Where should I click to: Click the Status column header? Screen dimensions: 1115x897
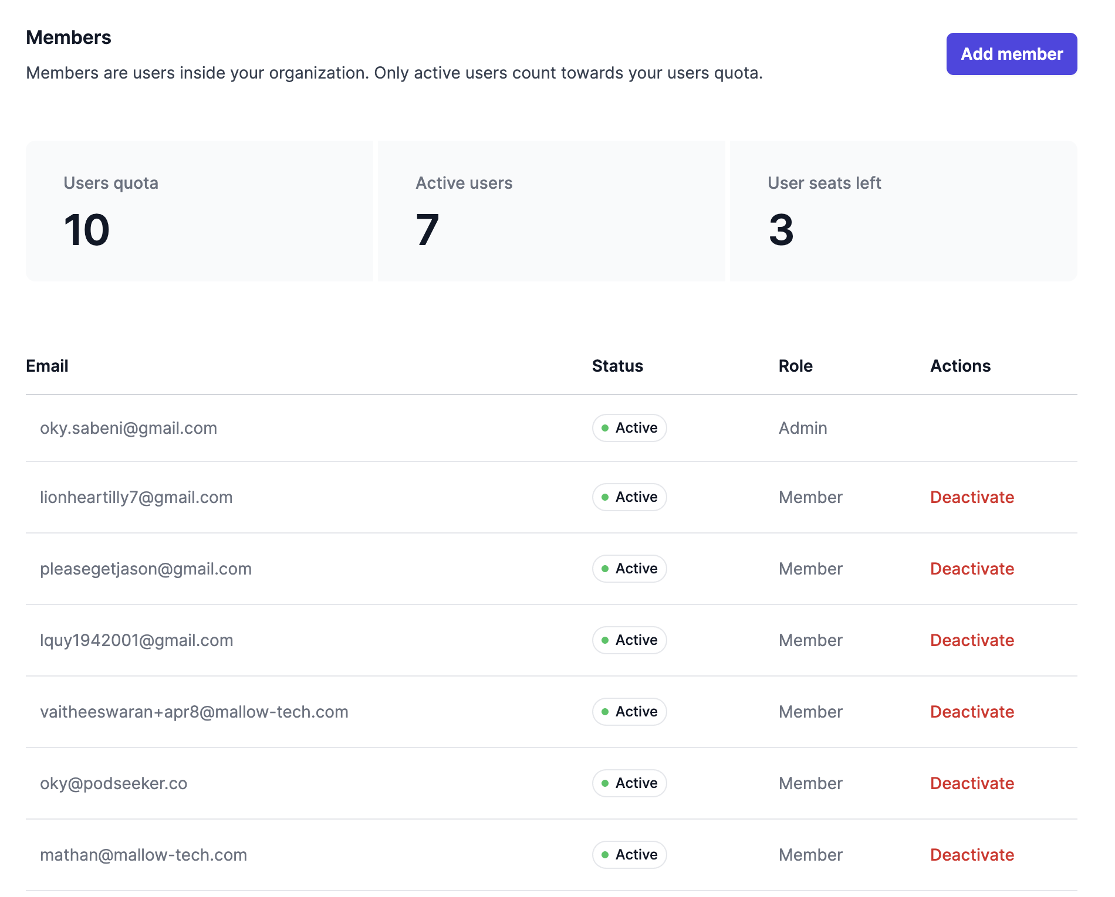[617, 366]
